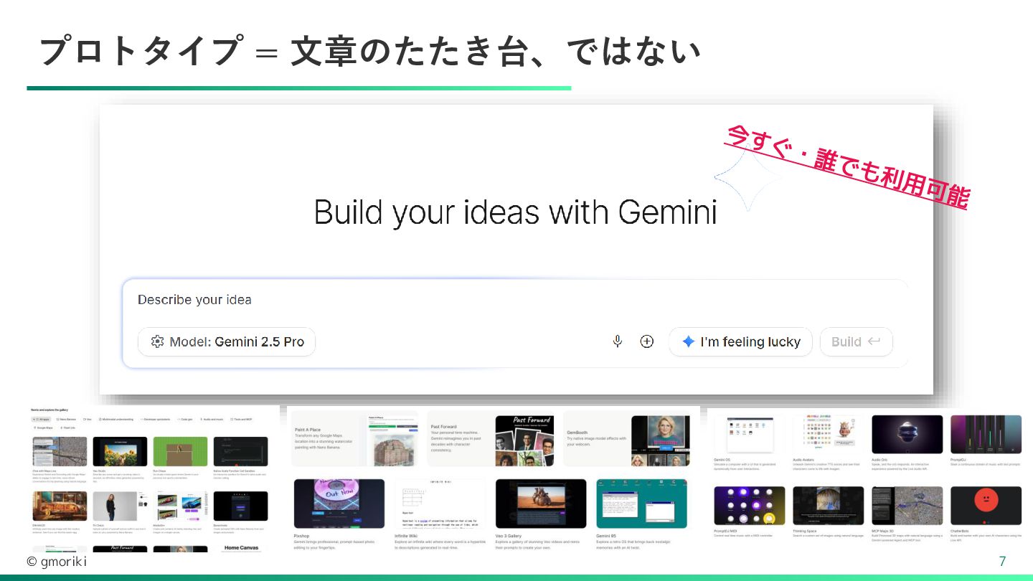Click the Pixshop title text

pyautogui.click(x=302, y=535)
